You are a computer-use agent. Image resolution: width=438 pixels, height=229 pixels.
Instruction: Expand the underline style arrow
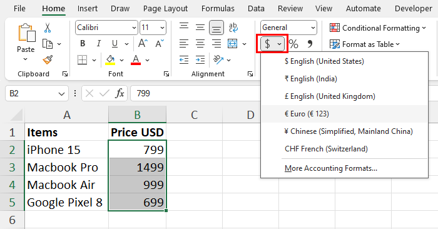click(126, 44)
